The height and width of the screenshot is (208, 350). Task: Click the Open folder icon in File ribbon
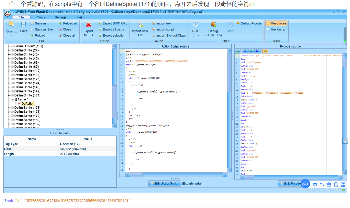pos(11,24)
